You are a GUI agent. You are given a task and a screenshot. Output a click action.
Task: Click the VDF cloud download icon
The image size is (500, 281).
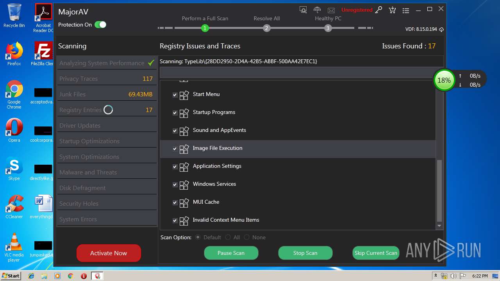441,29
